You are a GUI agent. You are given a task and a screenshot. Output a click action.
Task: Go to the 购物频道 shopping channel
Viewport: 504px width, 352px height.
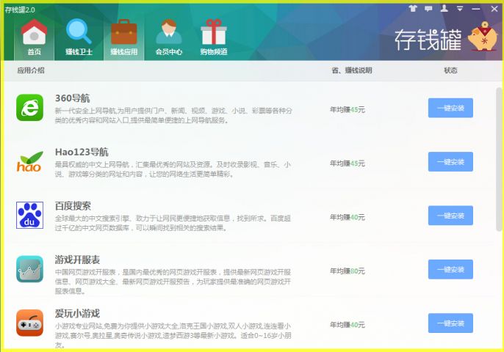[x=214, y=37]
